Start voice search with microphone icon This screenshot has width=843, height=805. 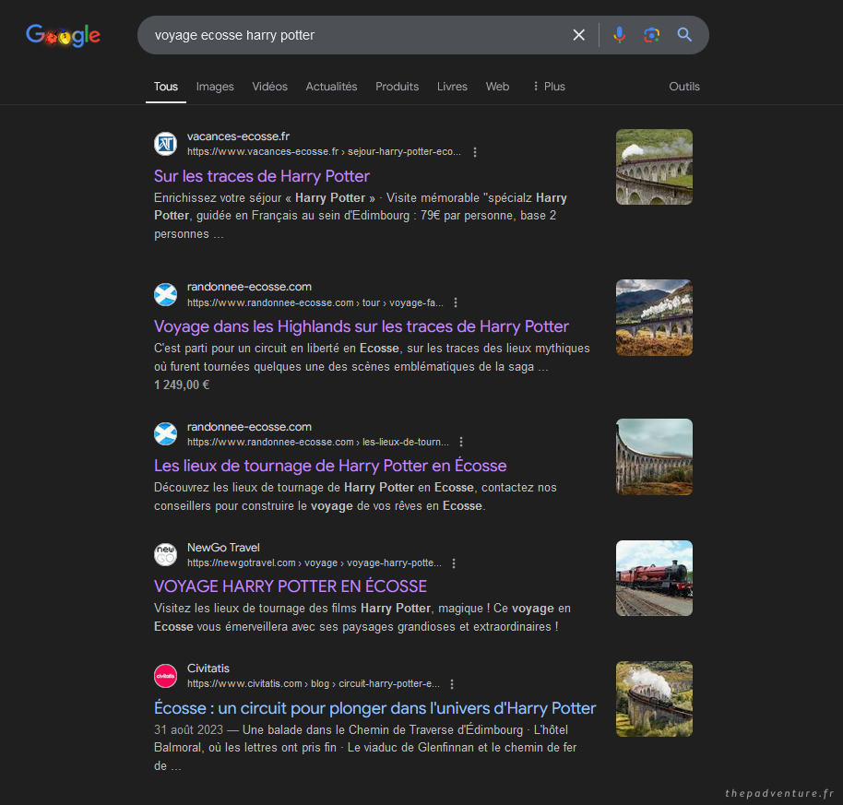coord(619,35)
